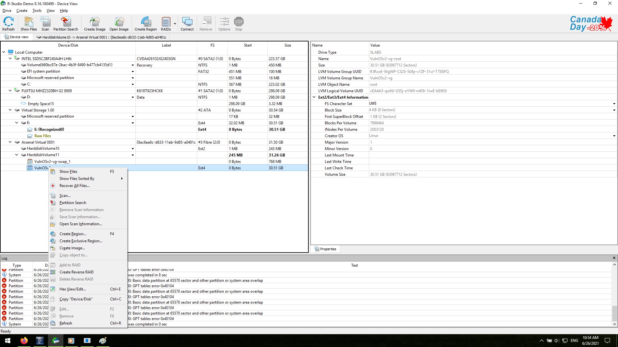This screenshot has width=618, height=347.
Task: Click the Stop toolbar icon
Action: point(239,24)
